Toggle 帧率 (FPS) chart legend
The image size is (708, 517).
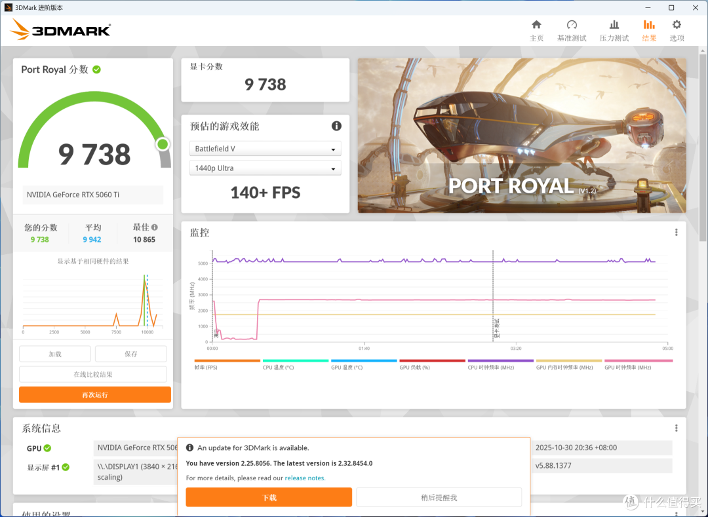pos(227,364)
